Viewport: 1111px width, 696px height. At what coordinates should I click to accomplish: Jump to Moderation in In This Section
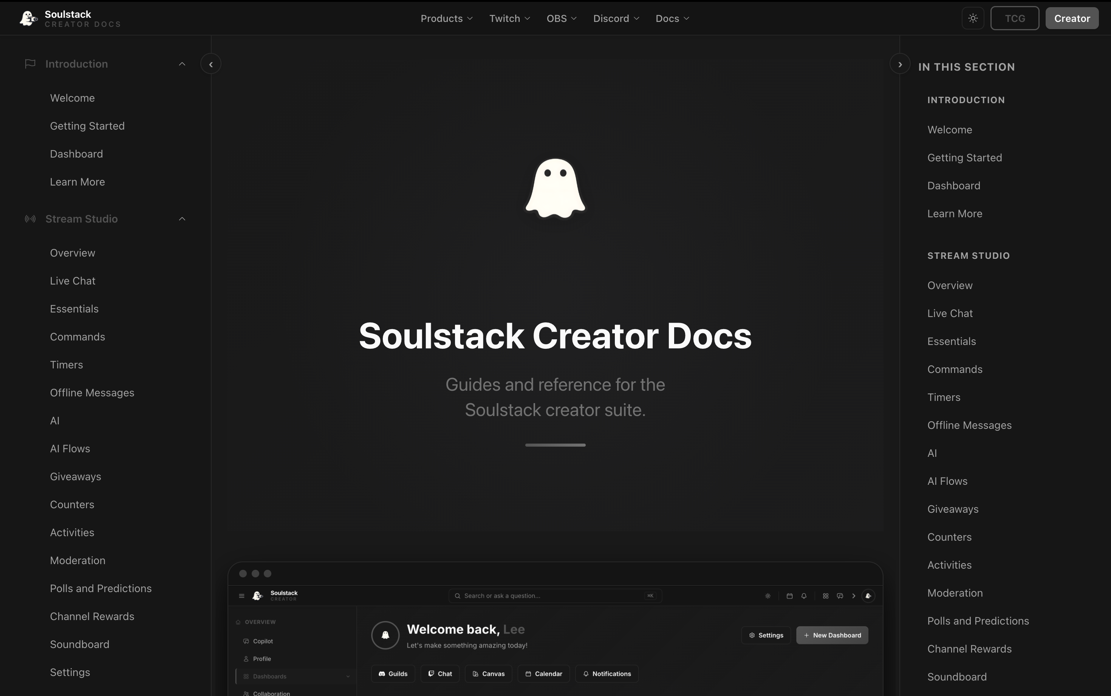click(955, 593)
